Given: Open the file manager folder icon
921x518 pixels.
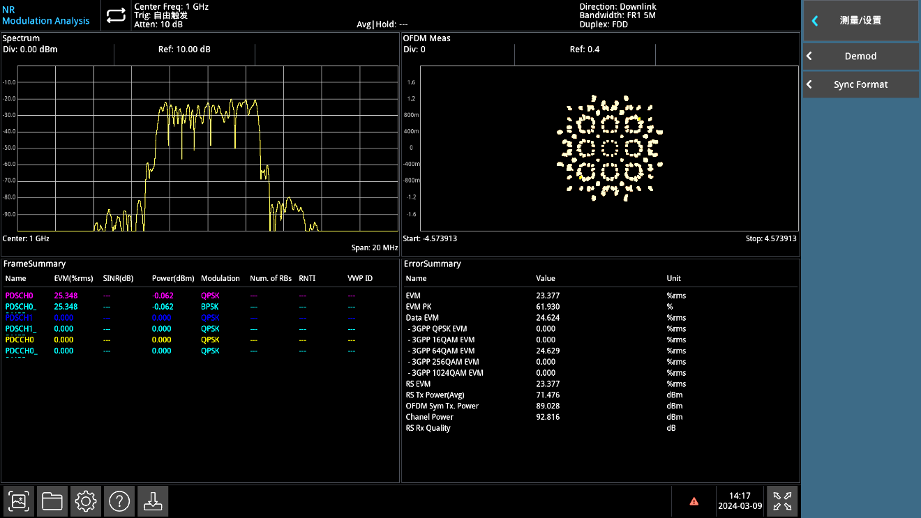Looking at the screenshot, I should point(52,501).
